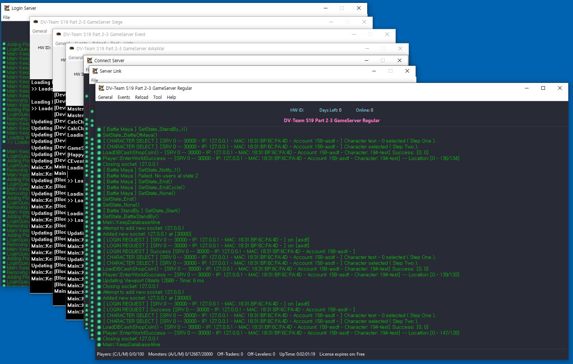Image resolution: width=573 pixels, height=364 pixels.
Task: Open General menu of GameServer Siege window
Action: point(39,31)
